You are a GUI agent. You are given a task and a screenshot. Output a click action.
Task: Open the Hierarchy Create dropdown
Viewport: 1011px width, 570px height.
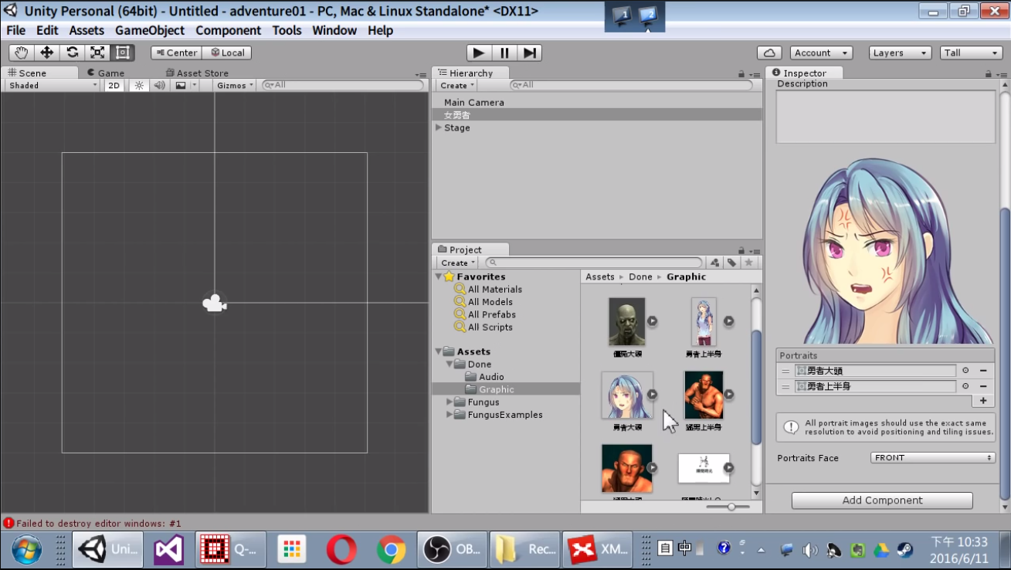[x=457, y=85]
